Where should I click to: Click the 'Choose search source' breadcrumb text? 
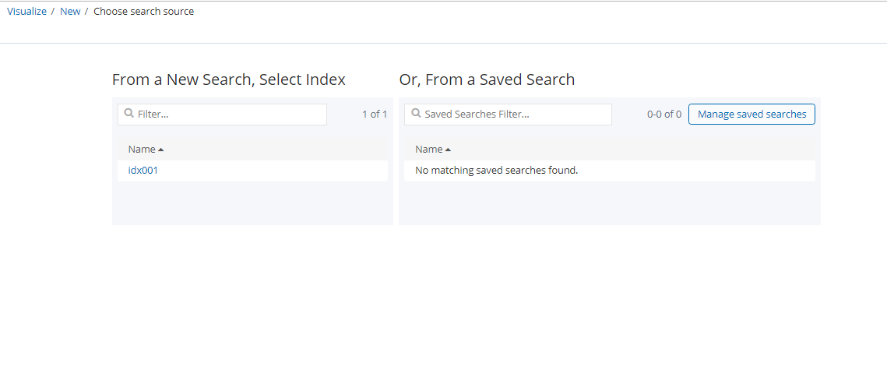[143, 12]
